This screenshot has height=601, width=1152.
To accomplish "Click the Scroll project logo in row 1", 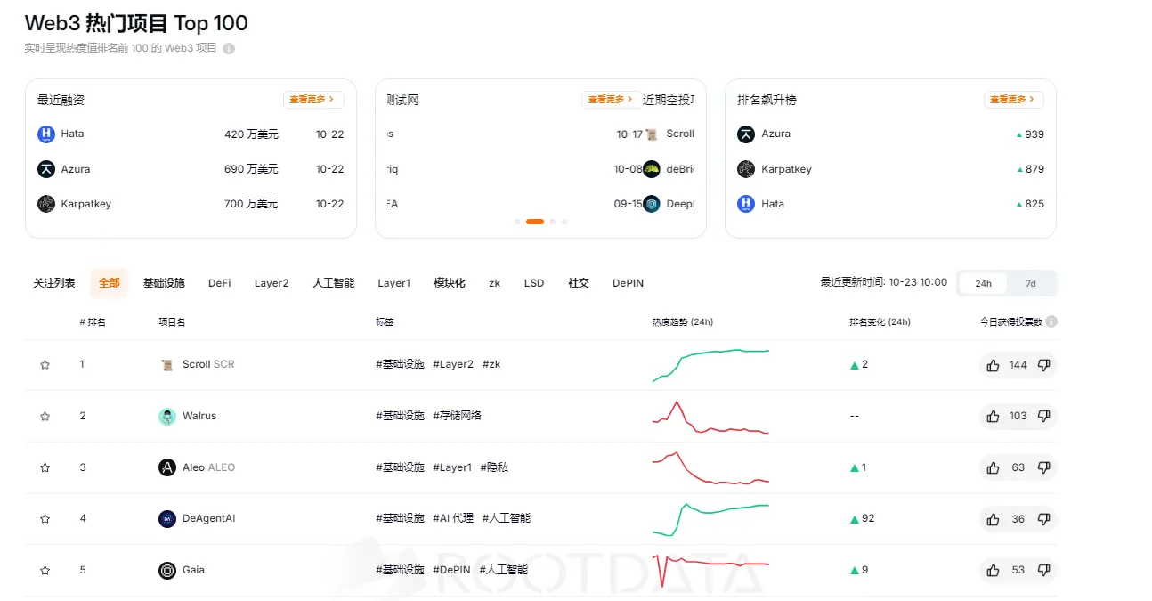I will coord(168,364).
